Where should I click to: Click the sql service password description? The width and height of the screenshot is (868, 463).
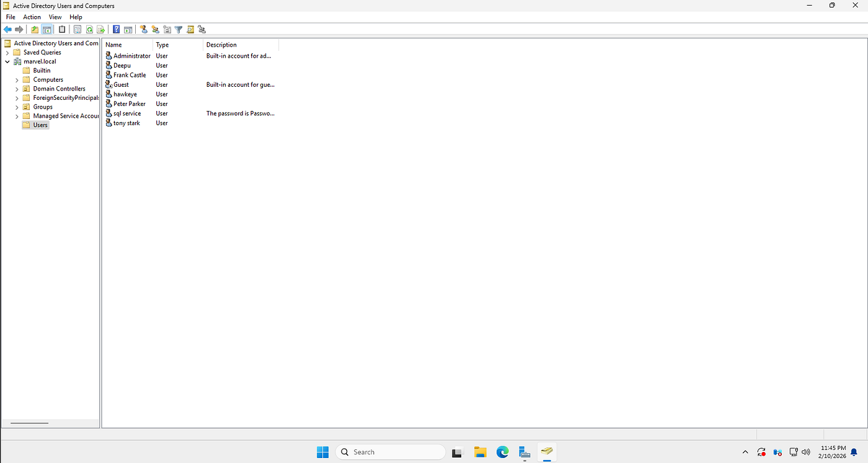pos(241,113)
